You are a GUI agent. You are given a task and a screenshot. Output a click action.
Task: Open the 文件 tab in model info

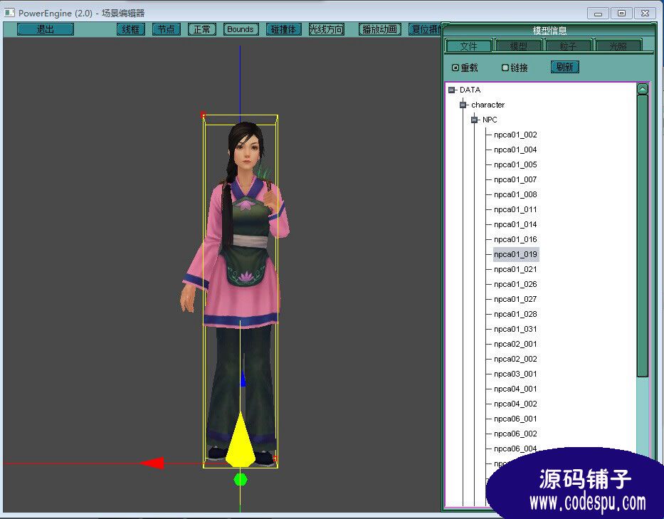point(468,46)
